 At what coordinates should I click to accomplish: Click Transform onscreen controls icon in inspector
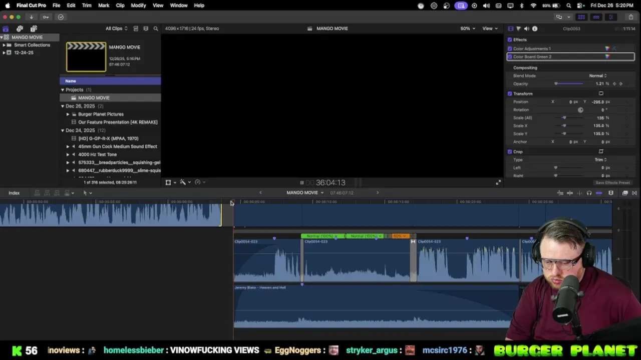pyautogui.click(x=601, y=93)
